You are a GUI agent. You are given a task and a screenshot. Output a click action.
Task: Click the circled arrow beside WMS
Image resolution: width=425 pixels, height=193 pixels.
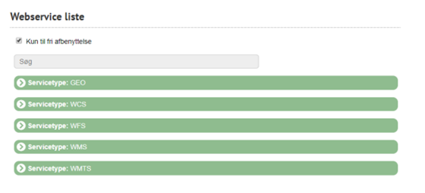pos(21,147)
